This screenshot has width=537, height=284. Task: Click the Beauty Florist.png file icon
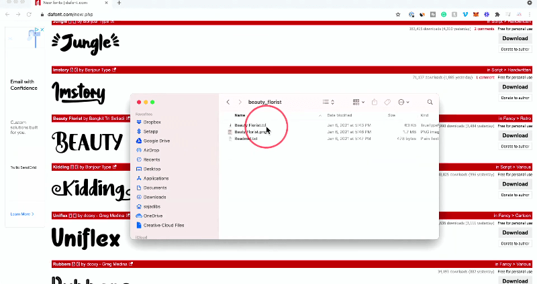click(230, 132)
